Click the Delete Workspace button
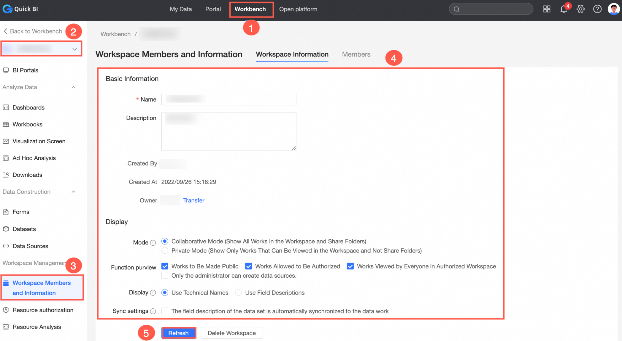Viewport: 622px width, 341px height. (231, 333)
